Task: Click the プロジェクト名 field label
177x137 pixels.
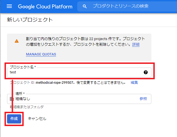Action: pyautogui.click(x=23, y=67)
